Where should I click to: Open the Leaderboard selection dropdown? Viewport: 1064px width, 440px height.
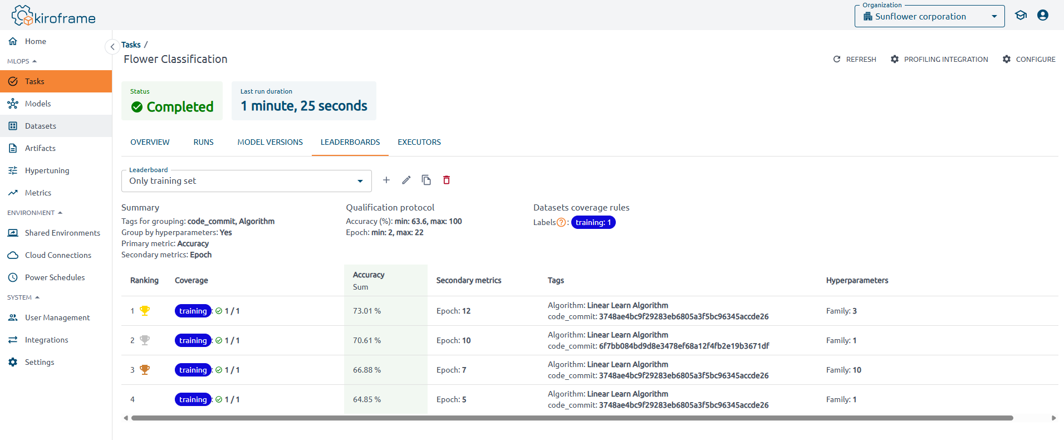(246, 181)
